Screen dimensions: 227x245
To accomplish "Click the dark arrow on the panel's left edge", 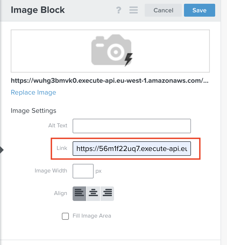I will pos(2,150).
